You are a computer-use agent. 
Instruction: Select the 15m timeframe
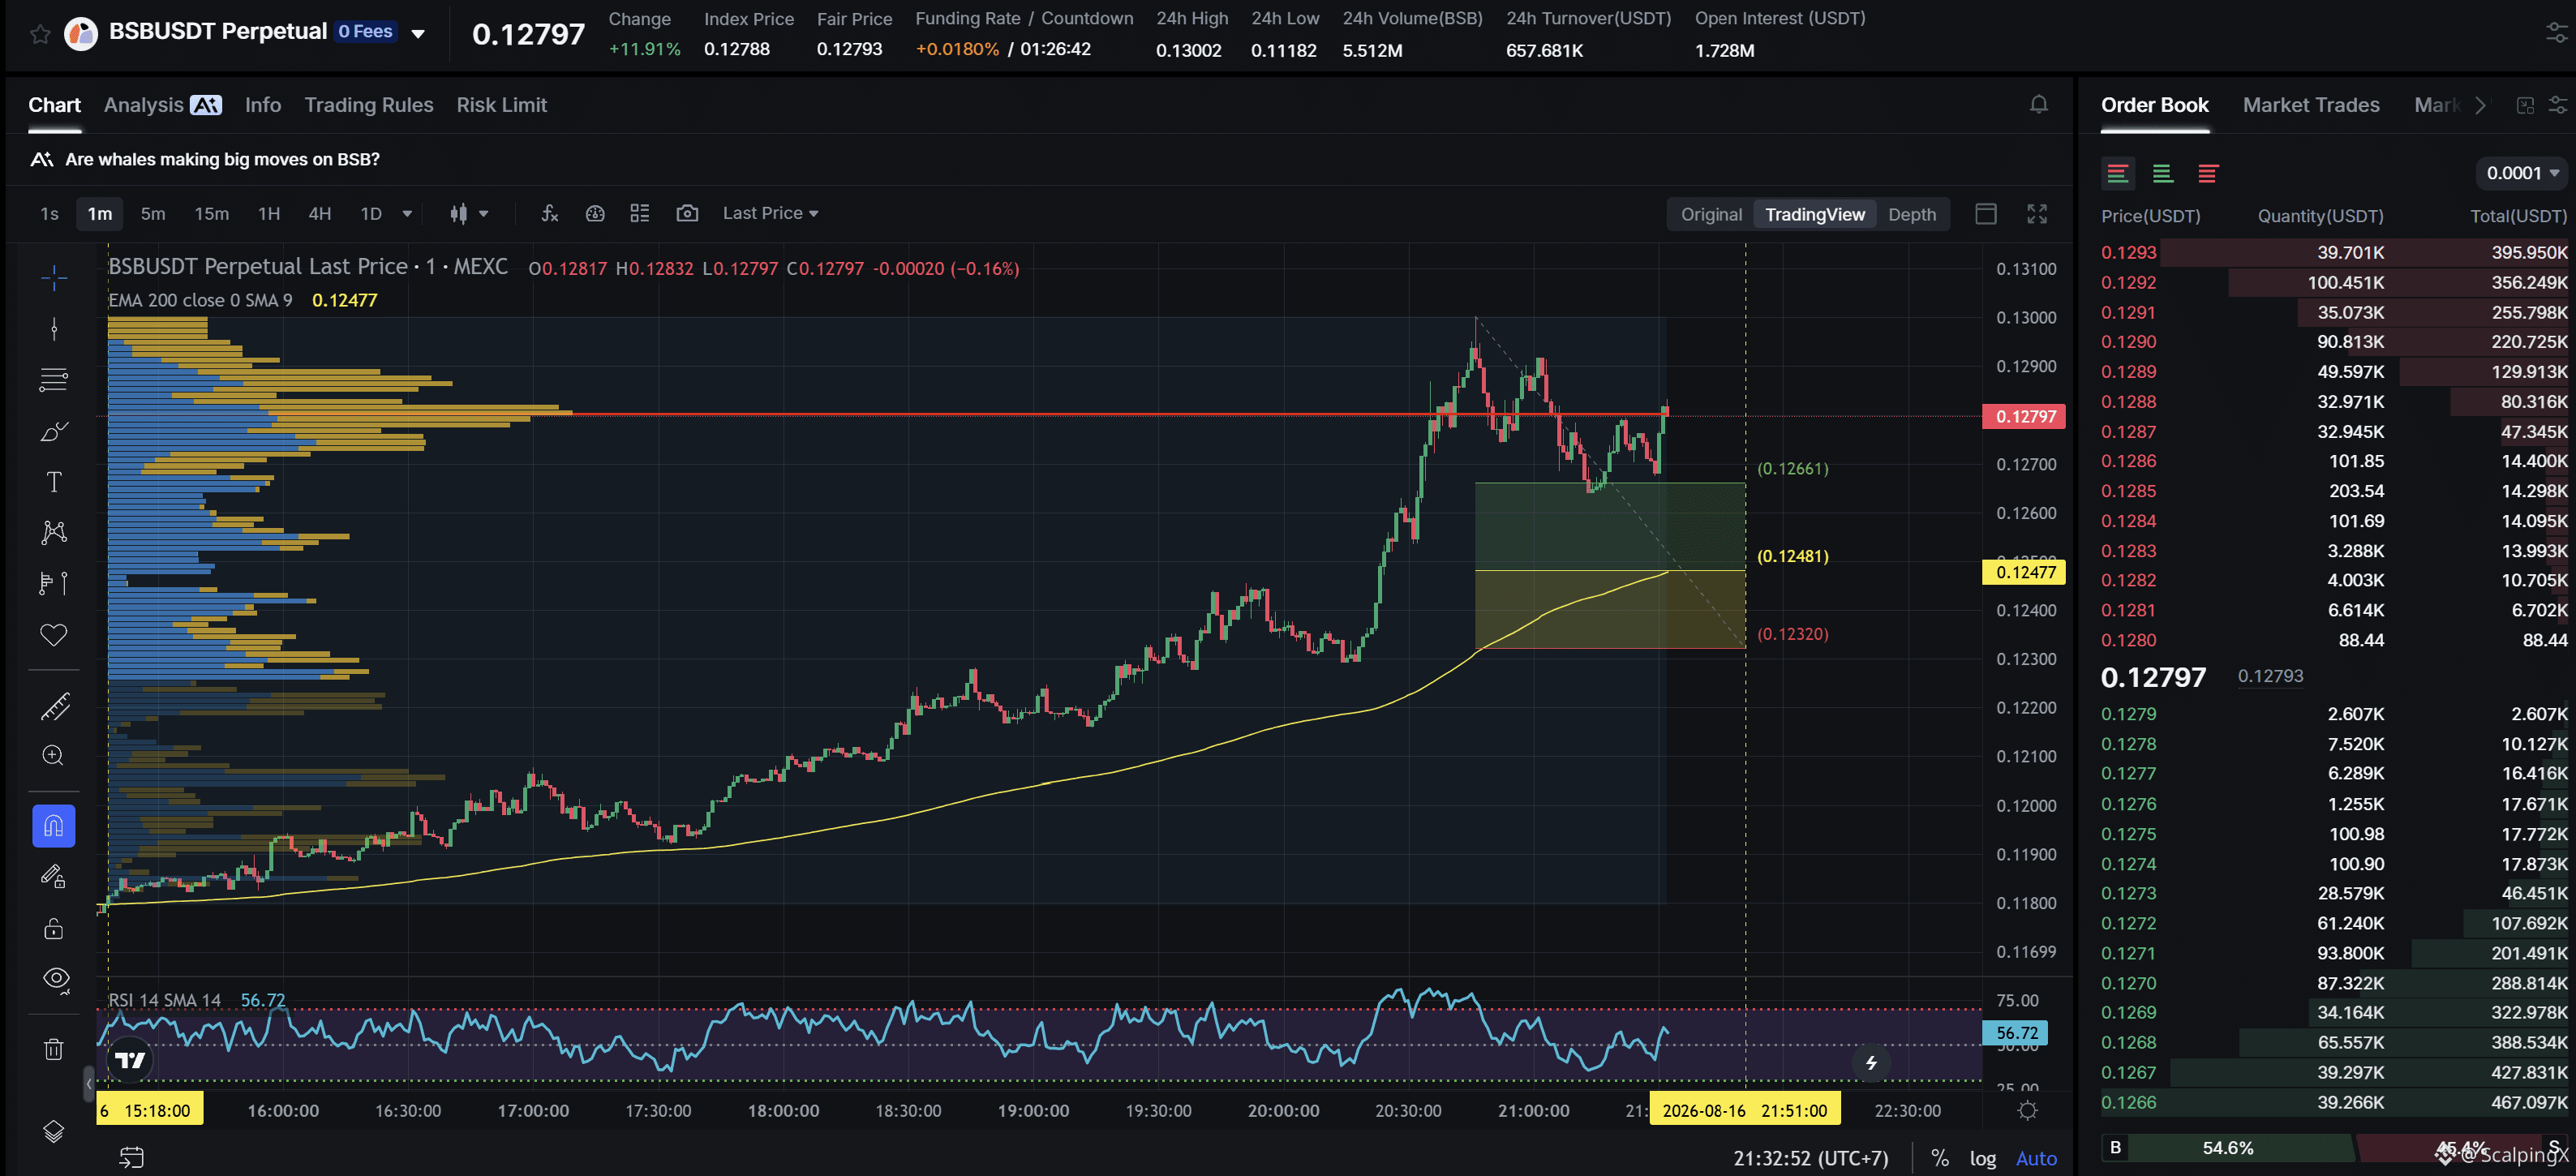click(211, 214)
